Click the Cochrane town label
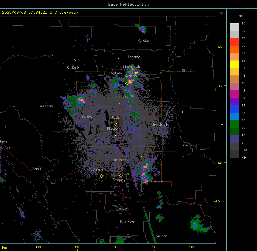The height and width of the screenshot is (251, 257). click(96, 169)
